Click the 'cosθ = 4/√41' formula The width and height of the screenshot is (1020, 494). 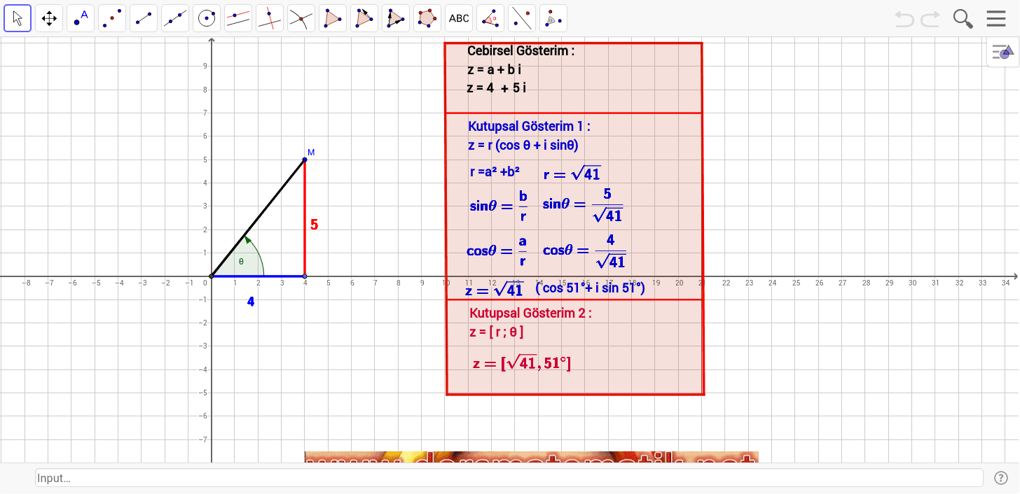[x=584, y=251]
